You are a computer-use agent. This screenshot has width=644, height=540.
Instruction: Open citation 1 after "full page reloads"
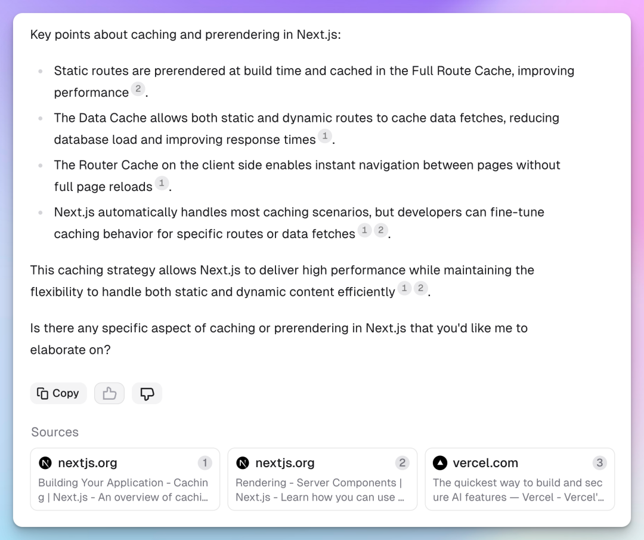pos(162,184)
